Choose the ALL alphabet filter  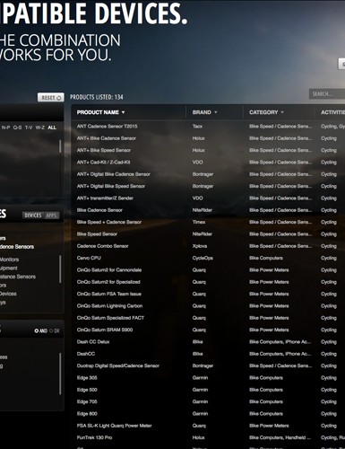click(52, 128)
